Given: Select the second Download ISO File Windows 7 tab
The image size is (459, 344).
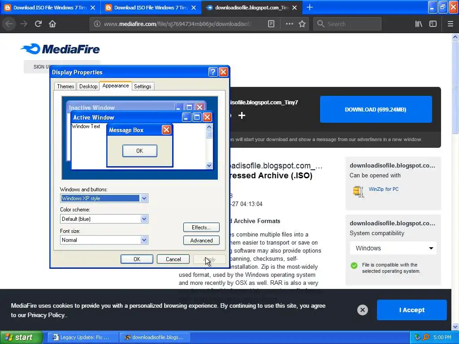Looking at the screenshot, I should point(151,8).
